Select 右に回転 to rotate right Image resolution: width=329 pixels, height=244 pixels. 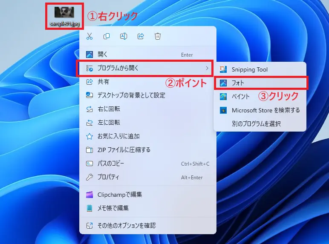(x=109, y=109)
